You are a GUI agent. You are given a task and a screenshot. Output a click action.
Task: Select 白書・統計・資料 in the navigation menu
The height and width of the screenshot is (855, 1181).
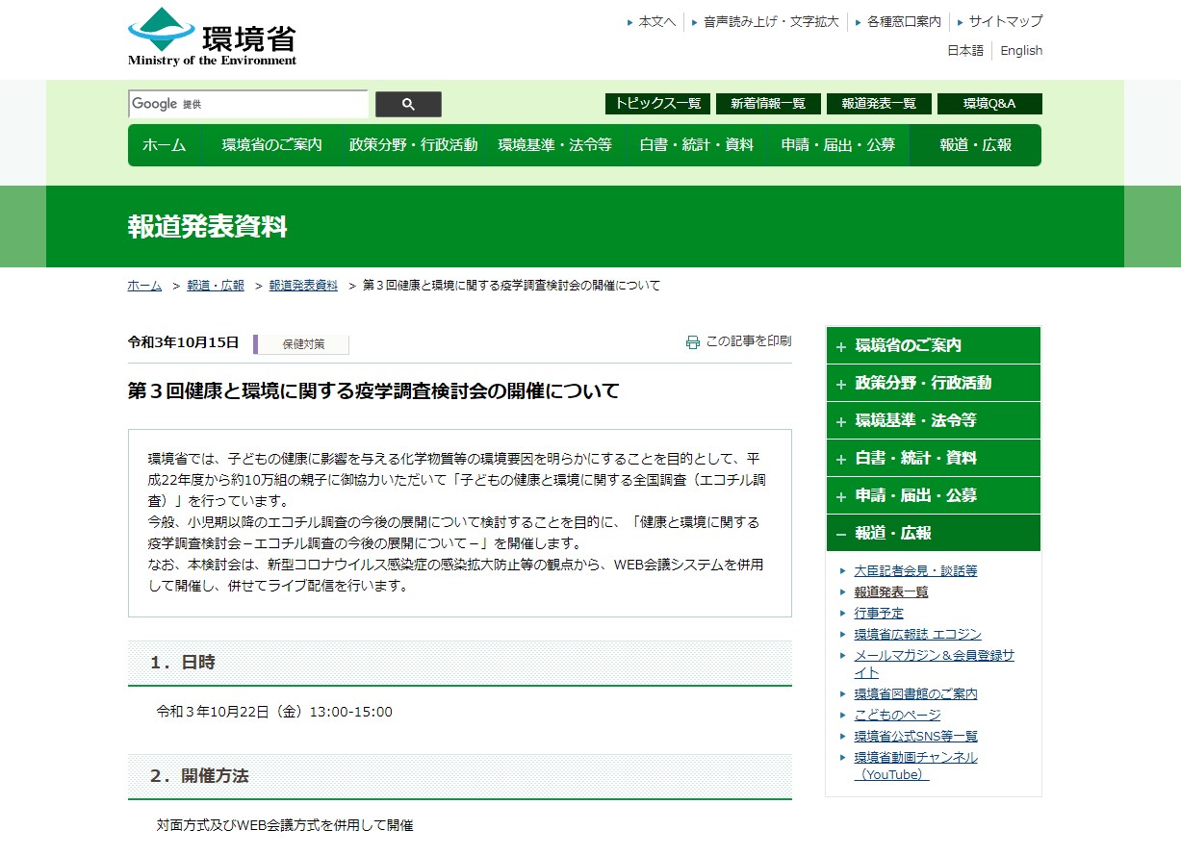click(x=695, y=144)
